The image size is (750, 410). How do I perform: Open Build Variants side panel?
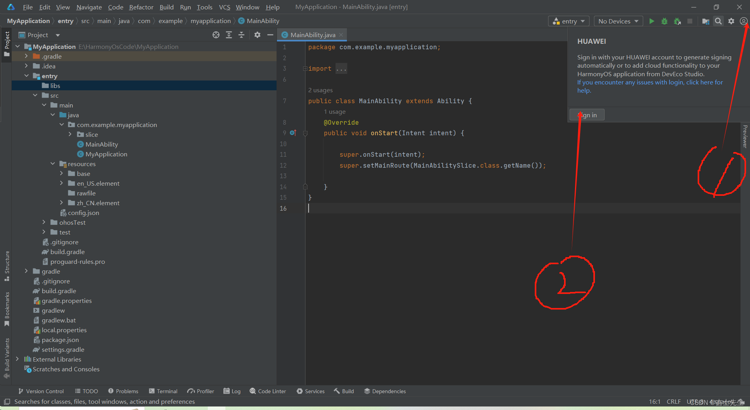7,358
